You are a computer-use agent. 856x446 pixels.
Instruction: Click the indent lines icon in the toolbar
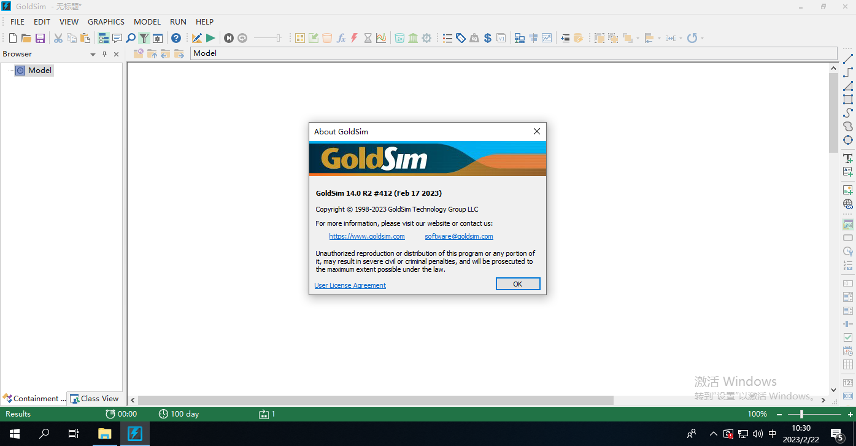pyautogui.click(x=565, y=38)
